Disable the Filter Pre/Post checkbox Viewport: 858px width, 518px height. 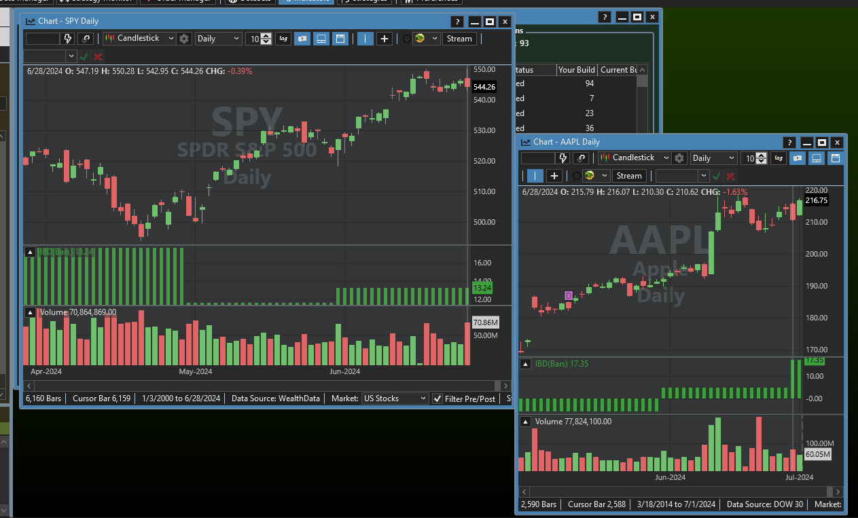(437, 399)
